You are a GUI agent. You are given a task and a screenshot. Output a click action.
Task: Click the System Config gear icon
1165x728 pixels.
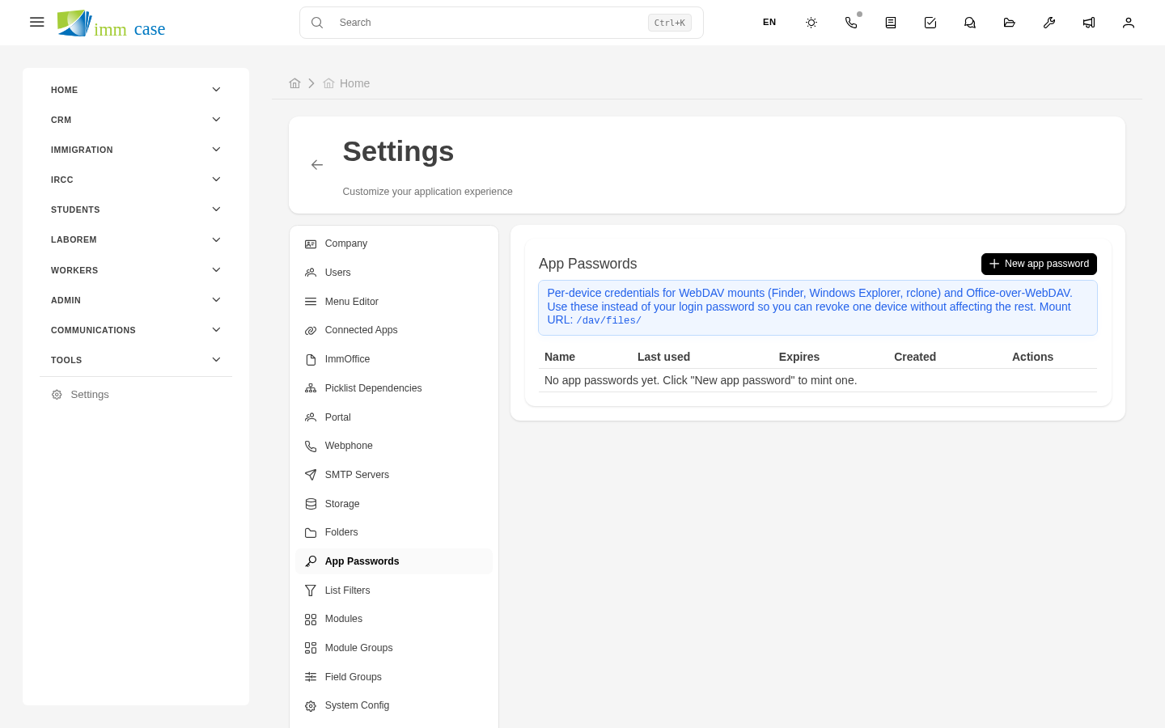click(311, 705)
